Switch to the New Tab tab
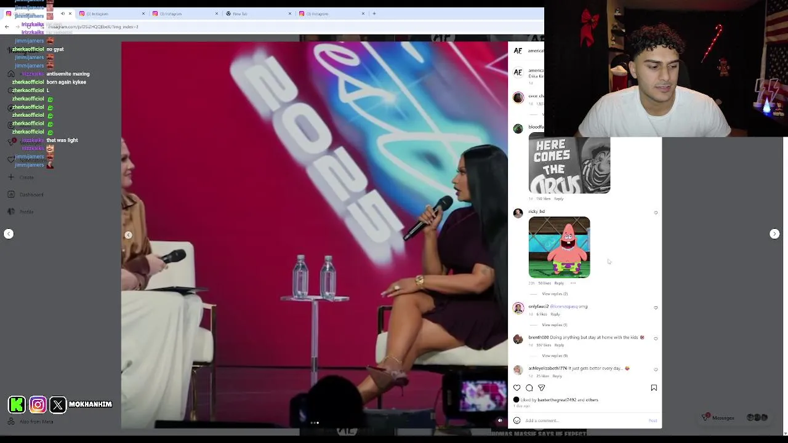The image size is (788, 443). (259, 14)
